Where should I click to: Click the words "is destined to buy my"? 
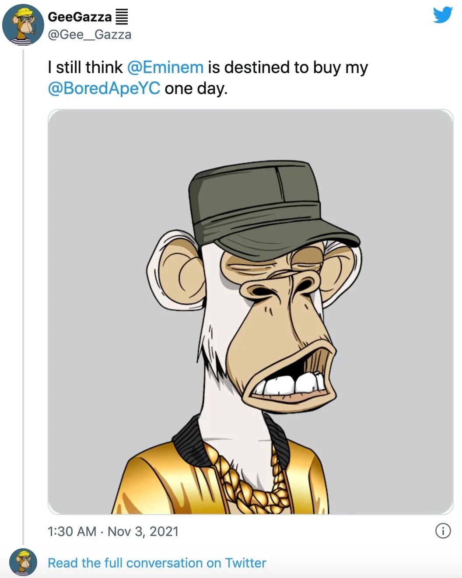point(287,67)
